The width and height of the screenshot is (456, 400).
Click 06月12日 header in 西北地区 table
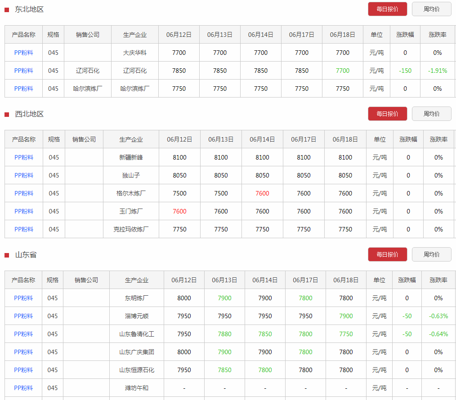[179, 139]
